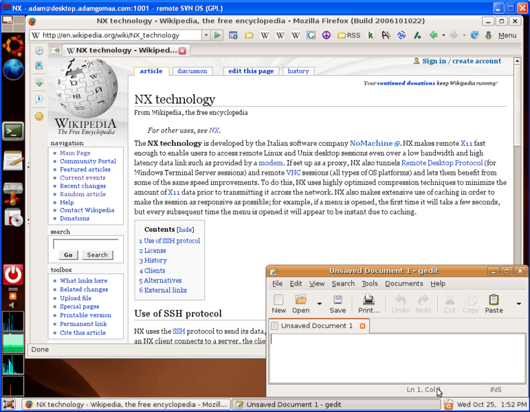Close the NX technology Firefox tab
530x412 pixels.
click(x=183, y=51)
